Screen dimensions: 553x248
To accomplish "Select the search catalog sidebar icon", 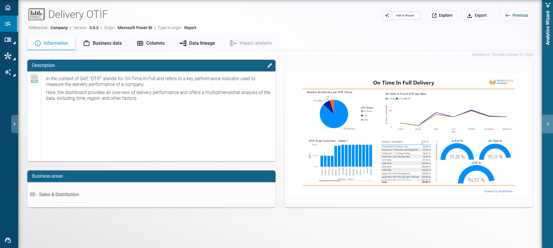I will (x=8, y=24).
